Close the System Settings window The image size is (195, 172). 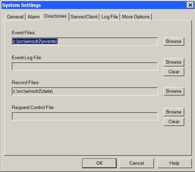190,5
